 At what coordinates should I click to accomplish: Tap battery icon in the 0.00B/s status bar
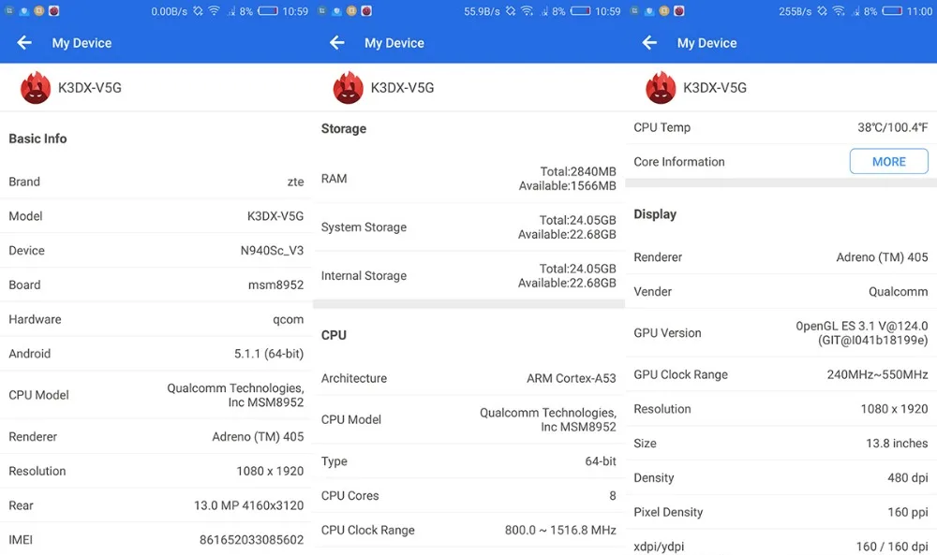click(268, 10)
